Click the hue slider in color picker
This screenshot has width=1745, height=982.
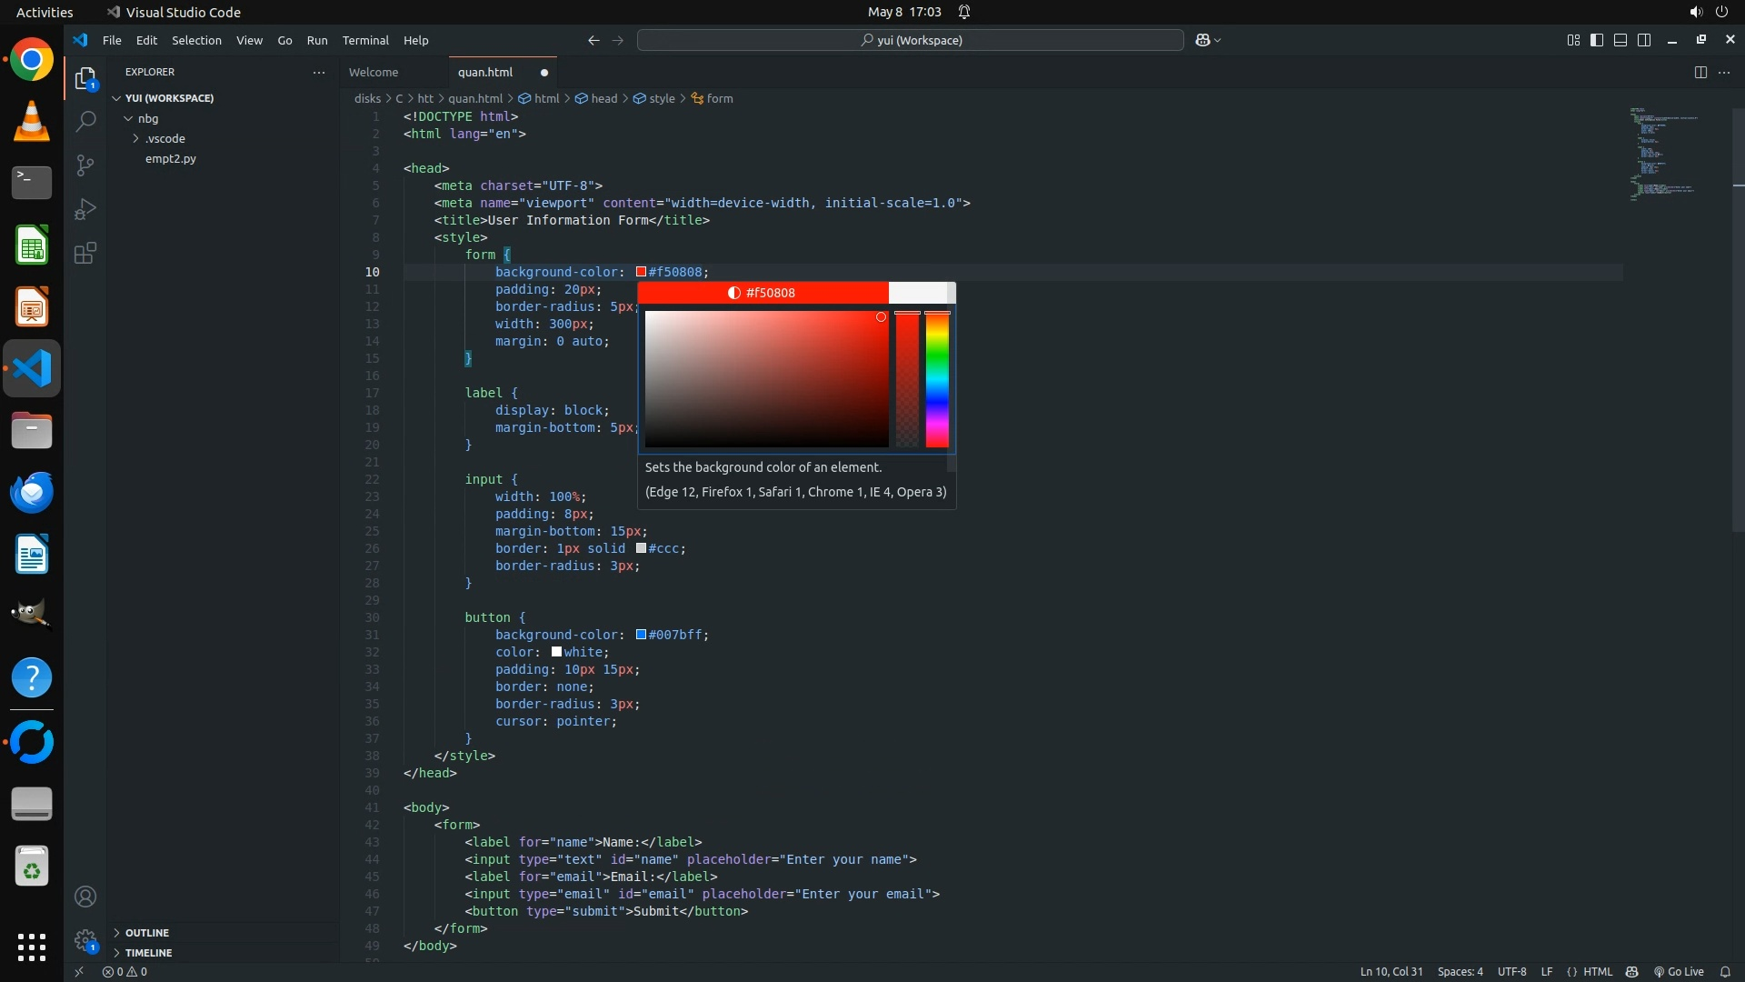click(x=937, y=379)
